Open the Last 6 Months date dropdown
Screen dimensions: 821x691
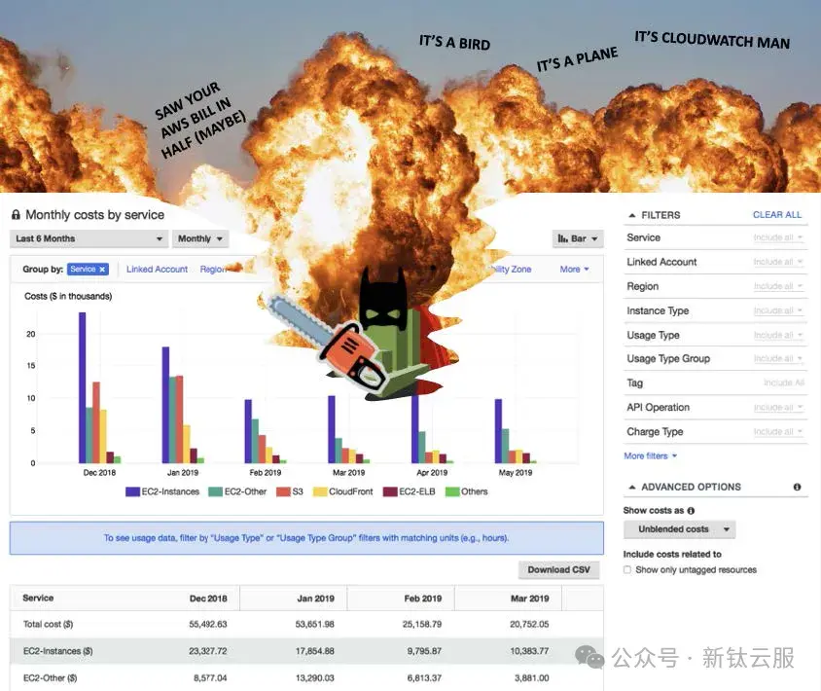point(89,238)
